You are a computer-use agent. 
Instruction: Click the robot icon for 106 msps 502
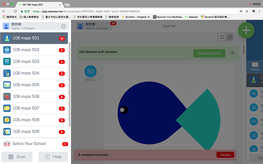click(7, 50)
